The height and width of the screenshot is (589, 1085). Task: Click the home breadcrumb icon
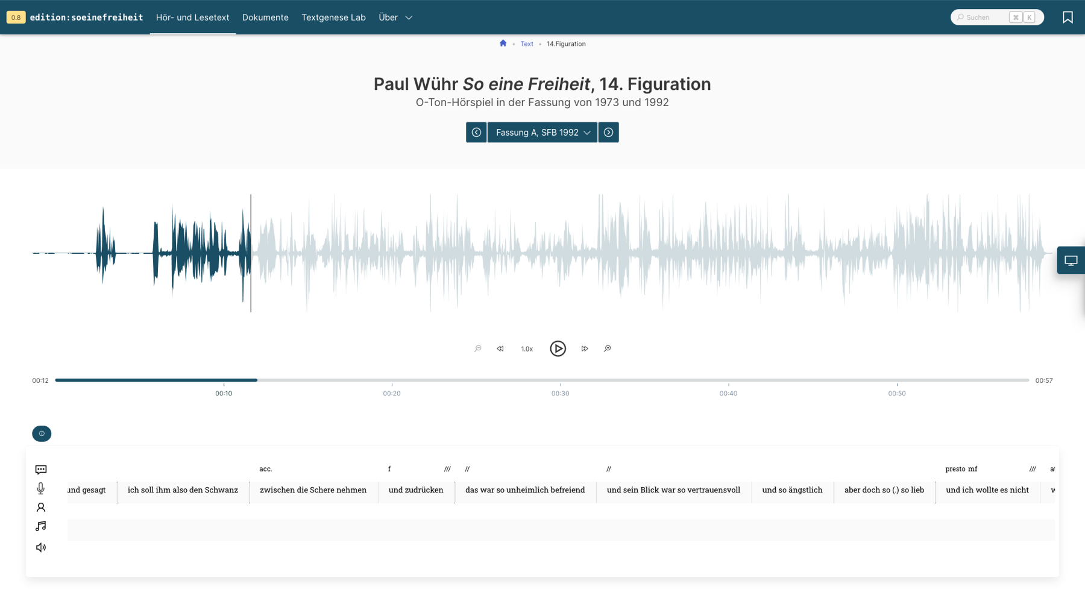click(503, 43)
